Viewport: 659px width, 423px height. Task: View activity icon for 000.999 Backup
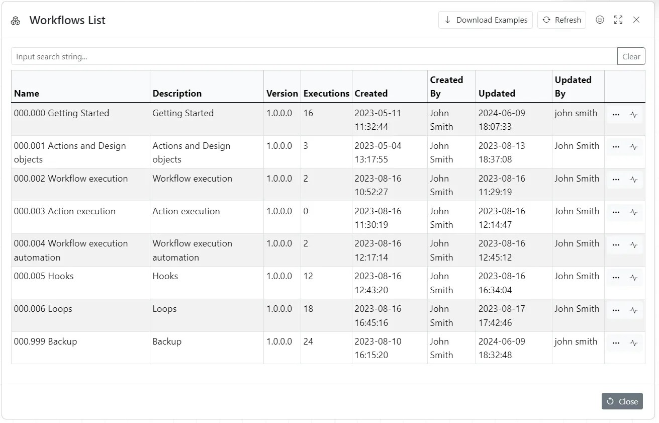pyautogui.click(x=634, y=343)
